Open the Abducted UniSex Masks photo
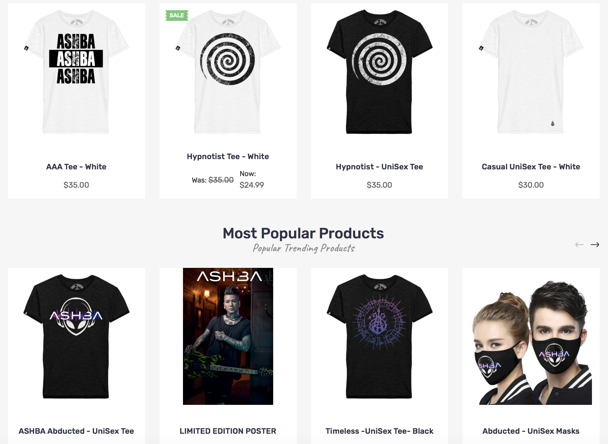This screenshot has height=444, width=608. (531, 342)
